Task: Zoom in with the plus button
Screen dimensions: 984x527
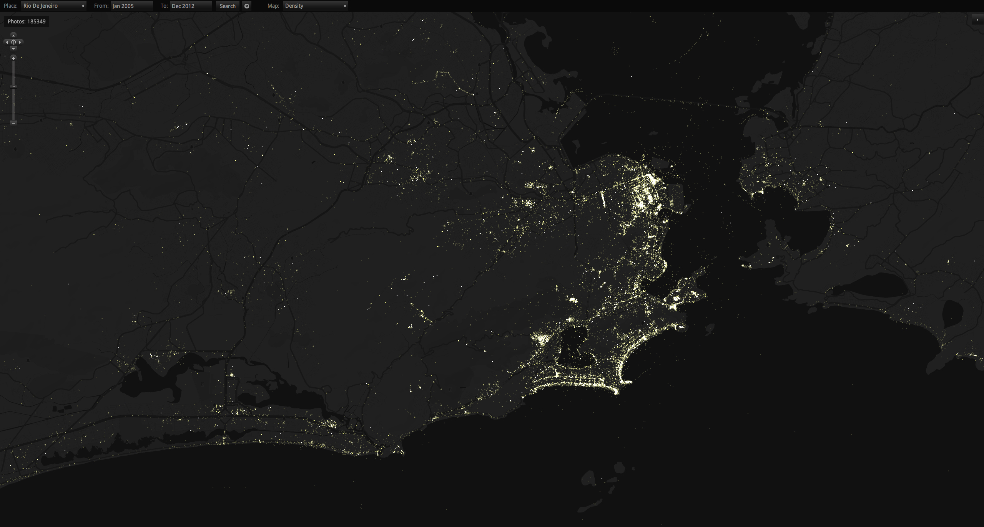Action: (x=13, y=58)
